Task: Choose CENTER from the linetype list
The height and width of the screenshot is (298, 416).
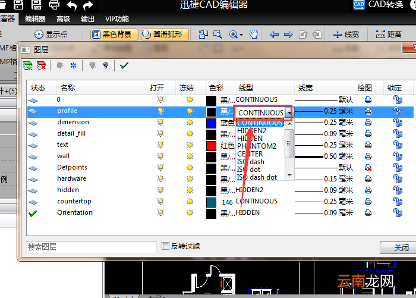Action: click(250, 154)
